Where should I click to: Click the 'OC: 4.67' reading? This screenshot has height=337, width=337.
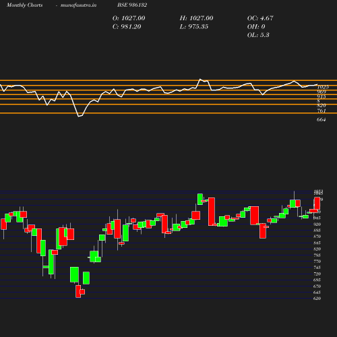point(260,18)
